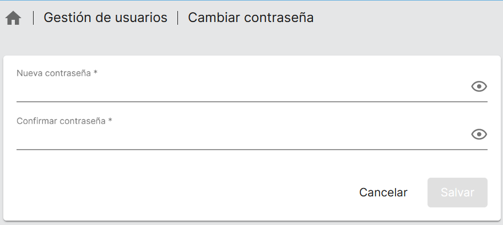Click the Confirmar contraseña field label
This screenshot has width=503, height=225.
[64, 121]
